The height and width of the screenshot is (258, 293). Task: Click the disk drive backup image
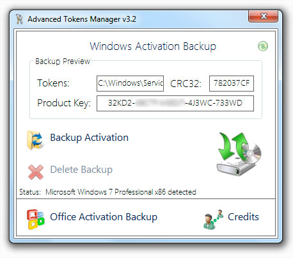(239, 154)
